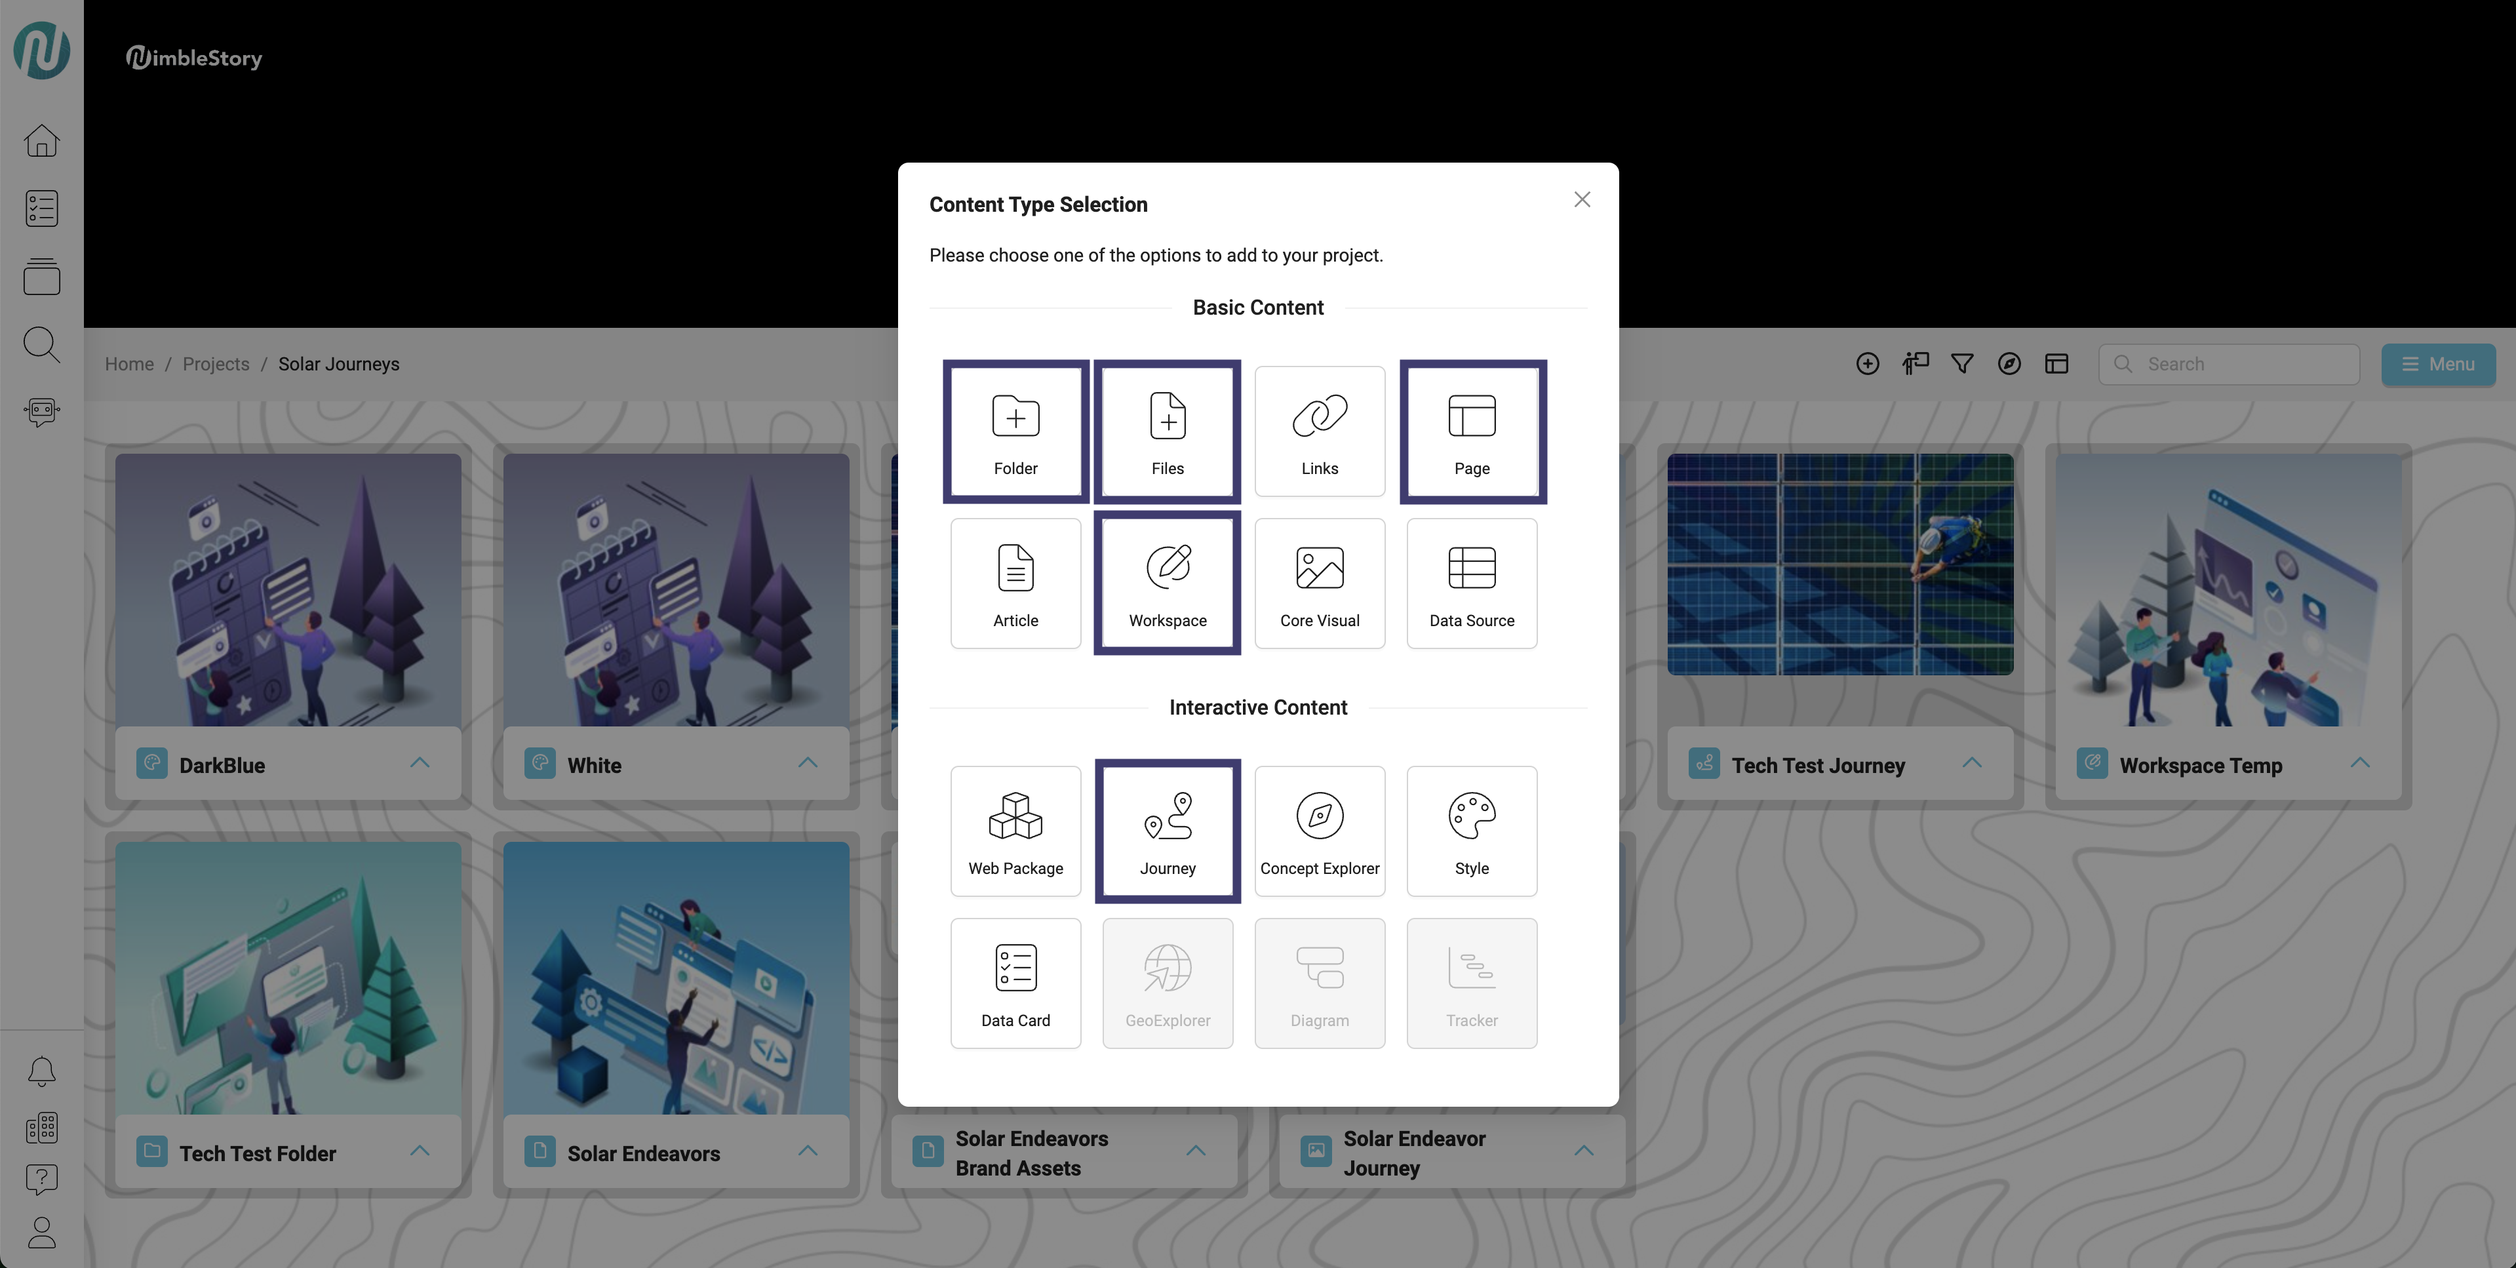Select the Concept Explorer option

coord(1318,831)
